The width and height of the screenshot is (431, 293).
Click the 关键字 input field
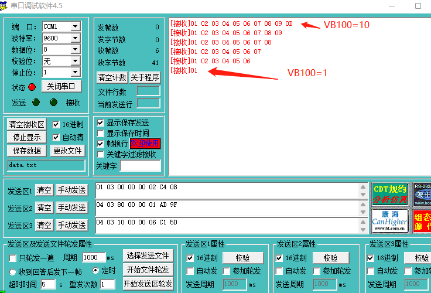[139, 166]
